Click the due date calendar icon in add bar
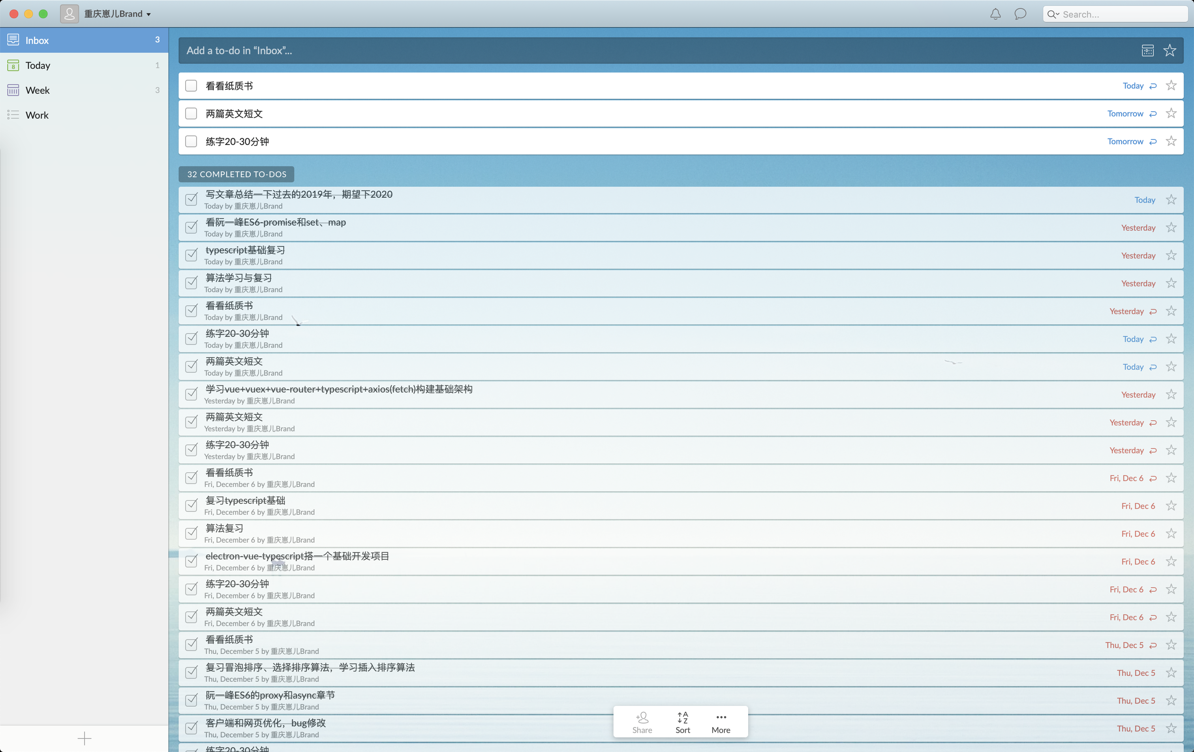The height and width of the screenshot is (752, 1194). [x=1147, y=51]
